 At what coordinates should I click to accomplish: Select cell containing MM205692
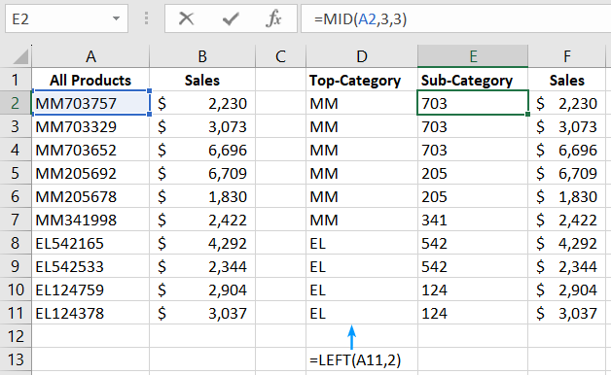coord(90,173)
